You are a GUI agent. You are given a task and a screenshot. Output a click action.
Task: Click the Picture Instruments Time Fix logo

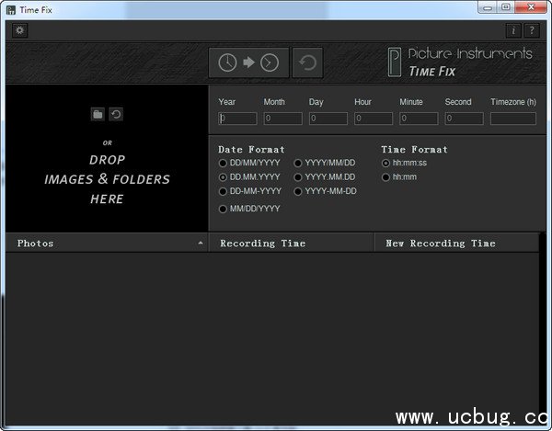pyautogui.click(x=460, y=62)
